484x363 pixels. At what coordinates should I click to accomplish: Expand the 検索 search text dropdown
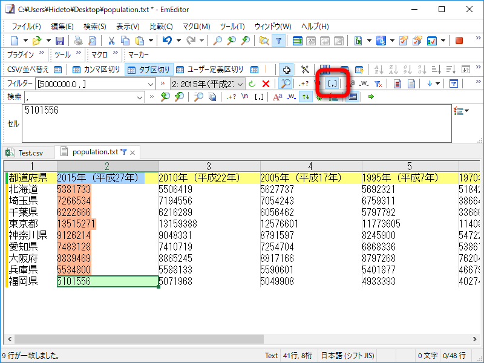(140, 97)
